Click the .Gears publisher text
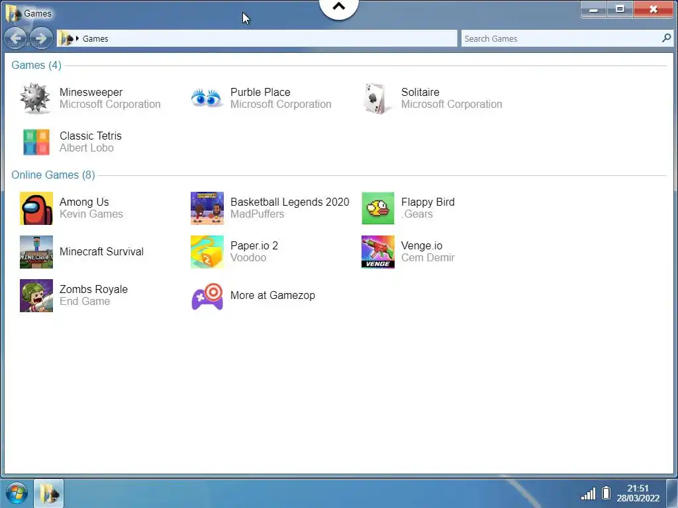 (x=417, y=214)
